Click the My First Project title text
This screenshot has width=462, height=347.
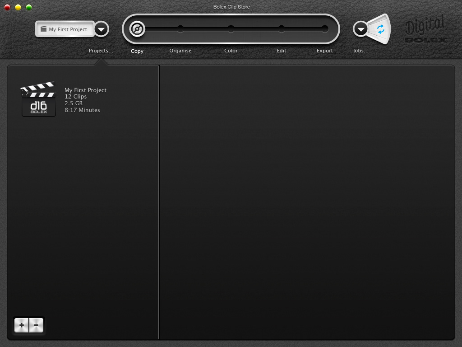(x=85, y=90)
